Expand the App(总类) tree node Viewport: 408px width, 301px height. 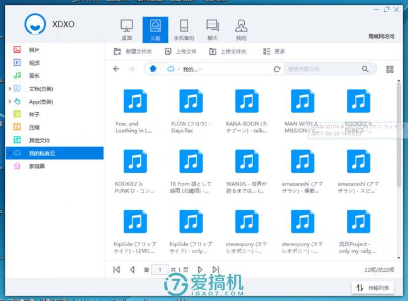pyautogui.click(x=10, y=101)
